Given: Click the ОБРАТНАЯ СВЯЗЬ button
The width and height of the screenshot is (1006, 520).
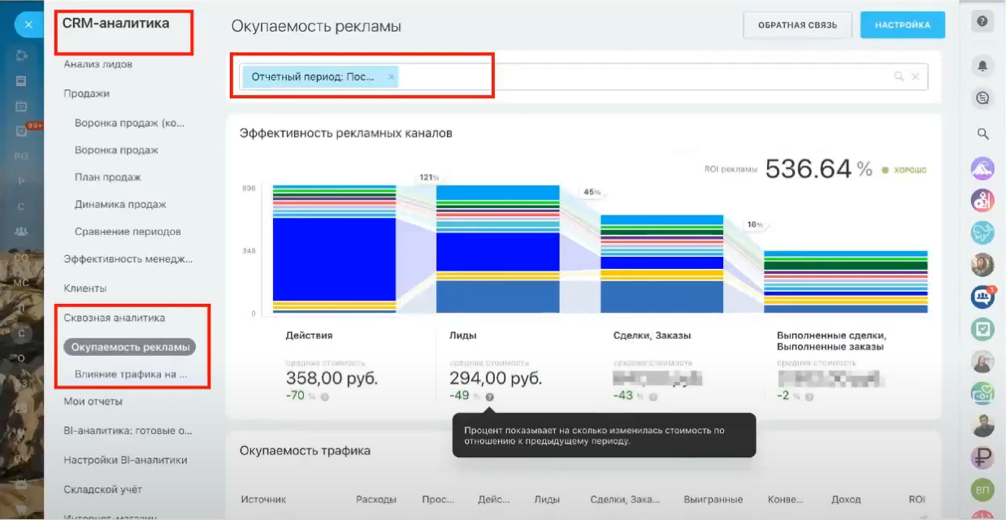Looking at the screenshot, I should [x=797, y=25].
